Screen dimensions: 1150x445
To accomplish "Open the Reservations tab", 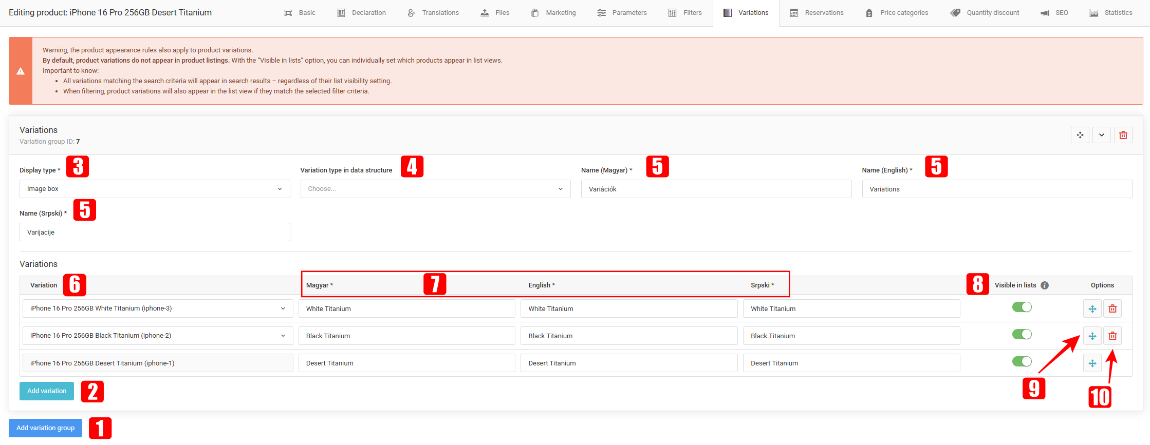I will (x=817, y=13).
